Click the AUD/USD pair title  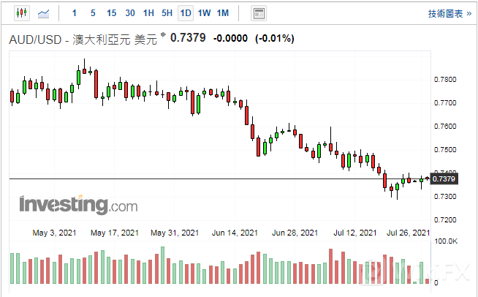click(x=37, y=40)
